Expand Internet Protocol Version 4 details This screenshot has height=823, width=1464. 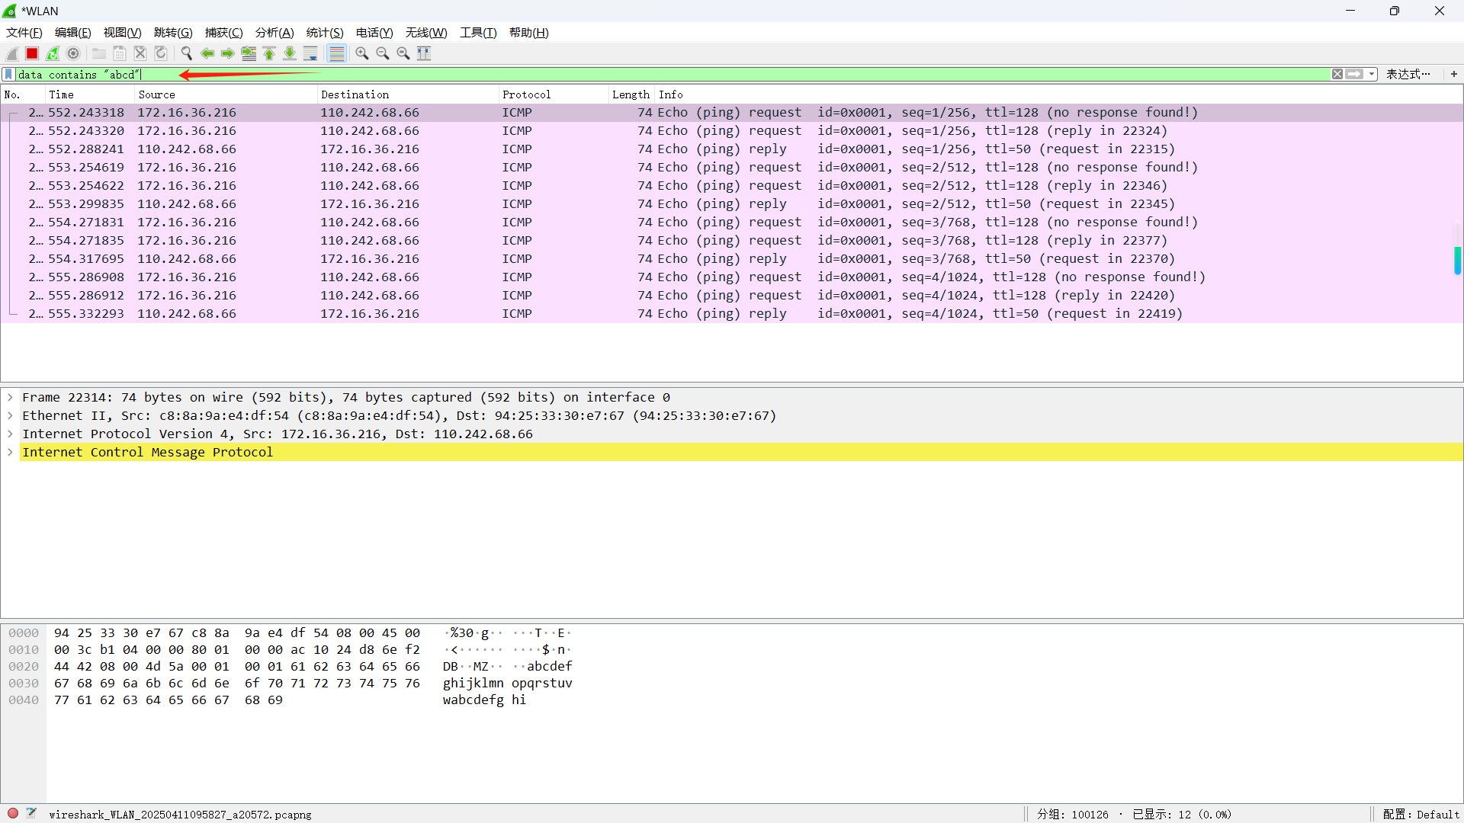tap(10, 434)
